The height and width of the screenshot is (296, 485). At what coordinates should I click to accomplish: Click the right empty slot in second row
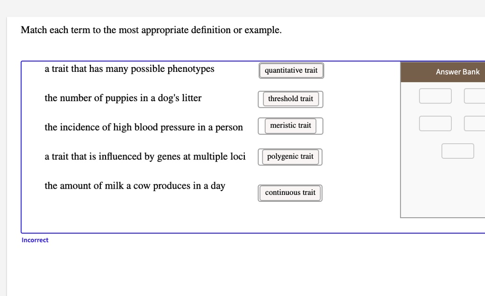(x=478, y=123)
